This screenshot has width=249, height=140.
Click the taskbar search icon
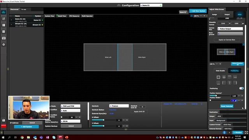9,137
